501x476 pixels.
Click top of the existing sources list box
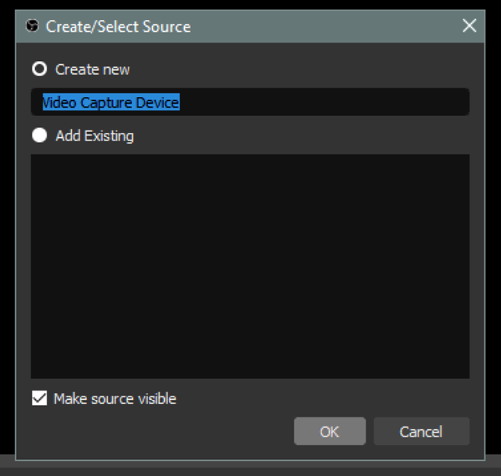point(250,162)
